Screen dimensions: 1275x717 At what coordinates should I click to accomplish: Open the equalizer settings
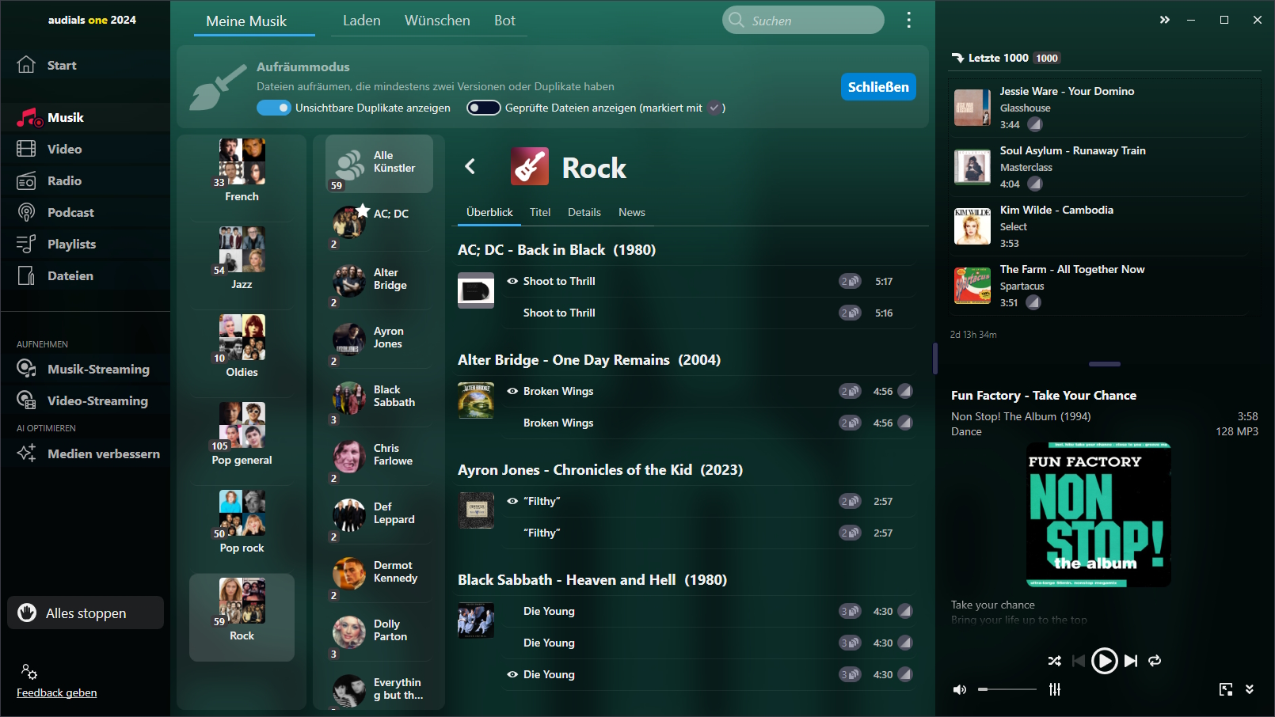pyautogui.click(x=1055, y=689)
